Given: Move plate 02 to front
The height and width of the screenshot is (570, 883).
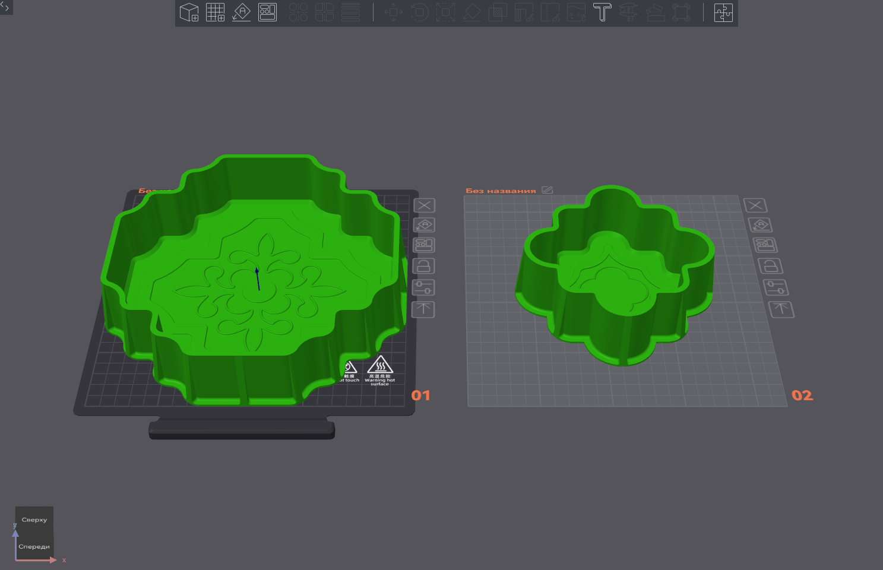Looking at the screenshot, I should [781, 309].
